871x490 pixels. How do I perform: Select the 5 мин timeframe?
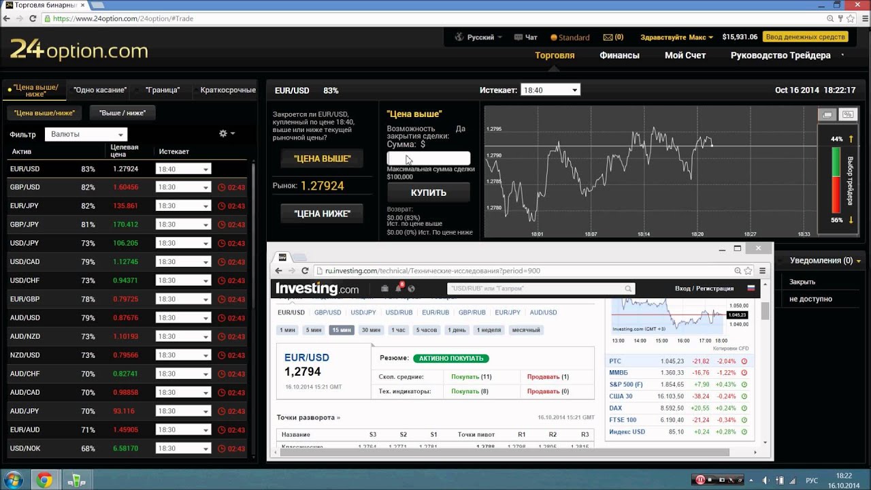coord(314,330)
